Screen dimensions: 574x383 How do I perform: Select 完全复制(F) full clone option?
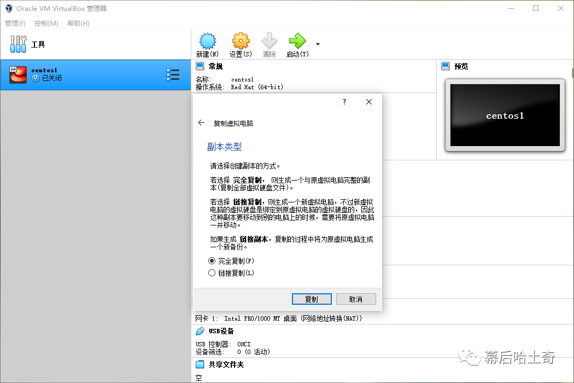pyautogui.click(x=212, y=261)
